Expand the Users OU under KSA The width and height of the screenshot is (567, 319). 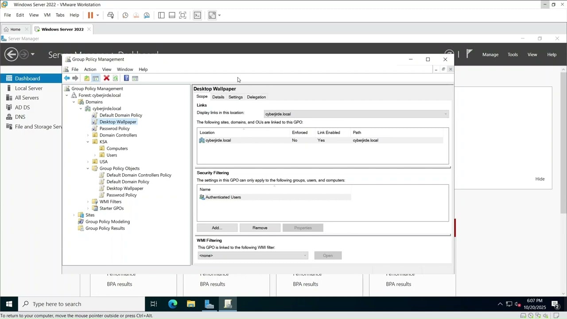click(x=95, y=155)
